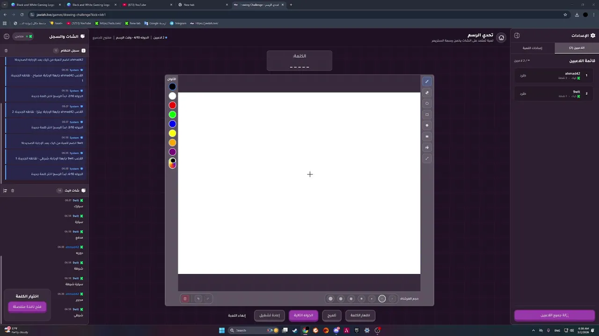Screen dimensions: 599x336
Task: Click إنهاء اللعبة end game button
Action: coord(237,315)
